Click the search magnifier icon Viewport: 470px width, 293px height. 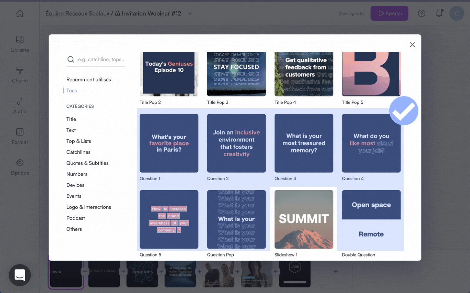71,59
